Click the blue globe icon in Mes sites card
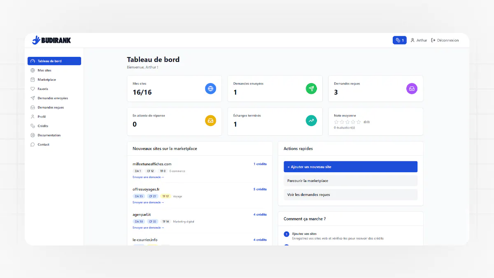Image resolution: width=494 pixels, height=278 pixels. point(210,89)
